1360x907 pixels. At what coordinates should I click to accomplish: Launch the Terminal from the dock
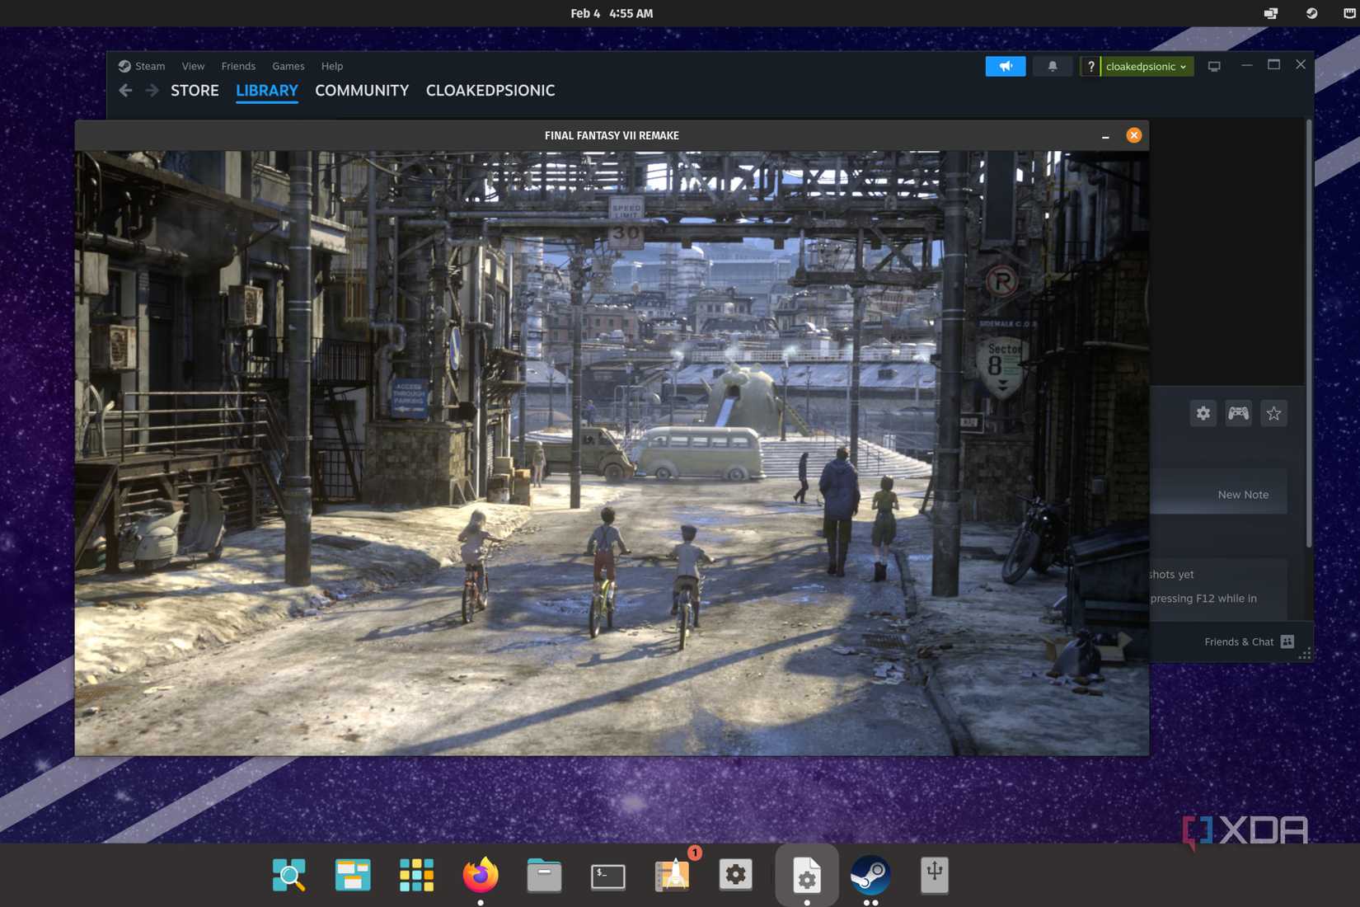click(608, 875)
